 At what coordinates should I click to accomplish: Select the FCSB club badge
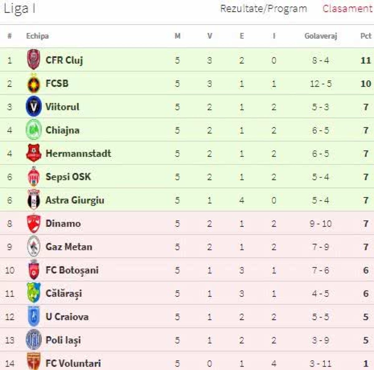point(33,84)
